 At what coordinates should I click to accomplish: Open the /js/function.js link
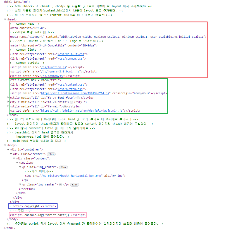tap(54, 67)
